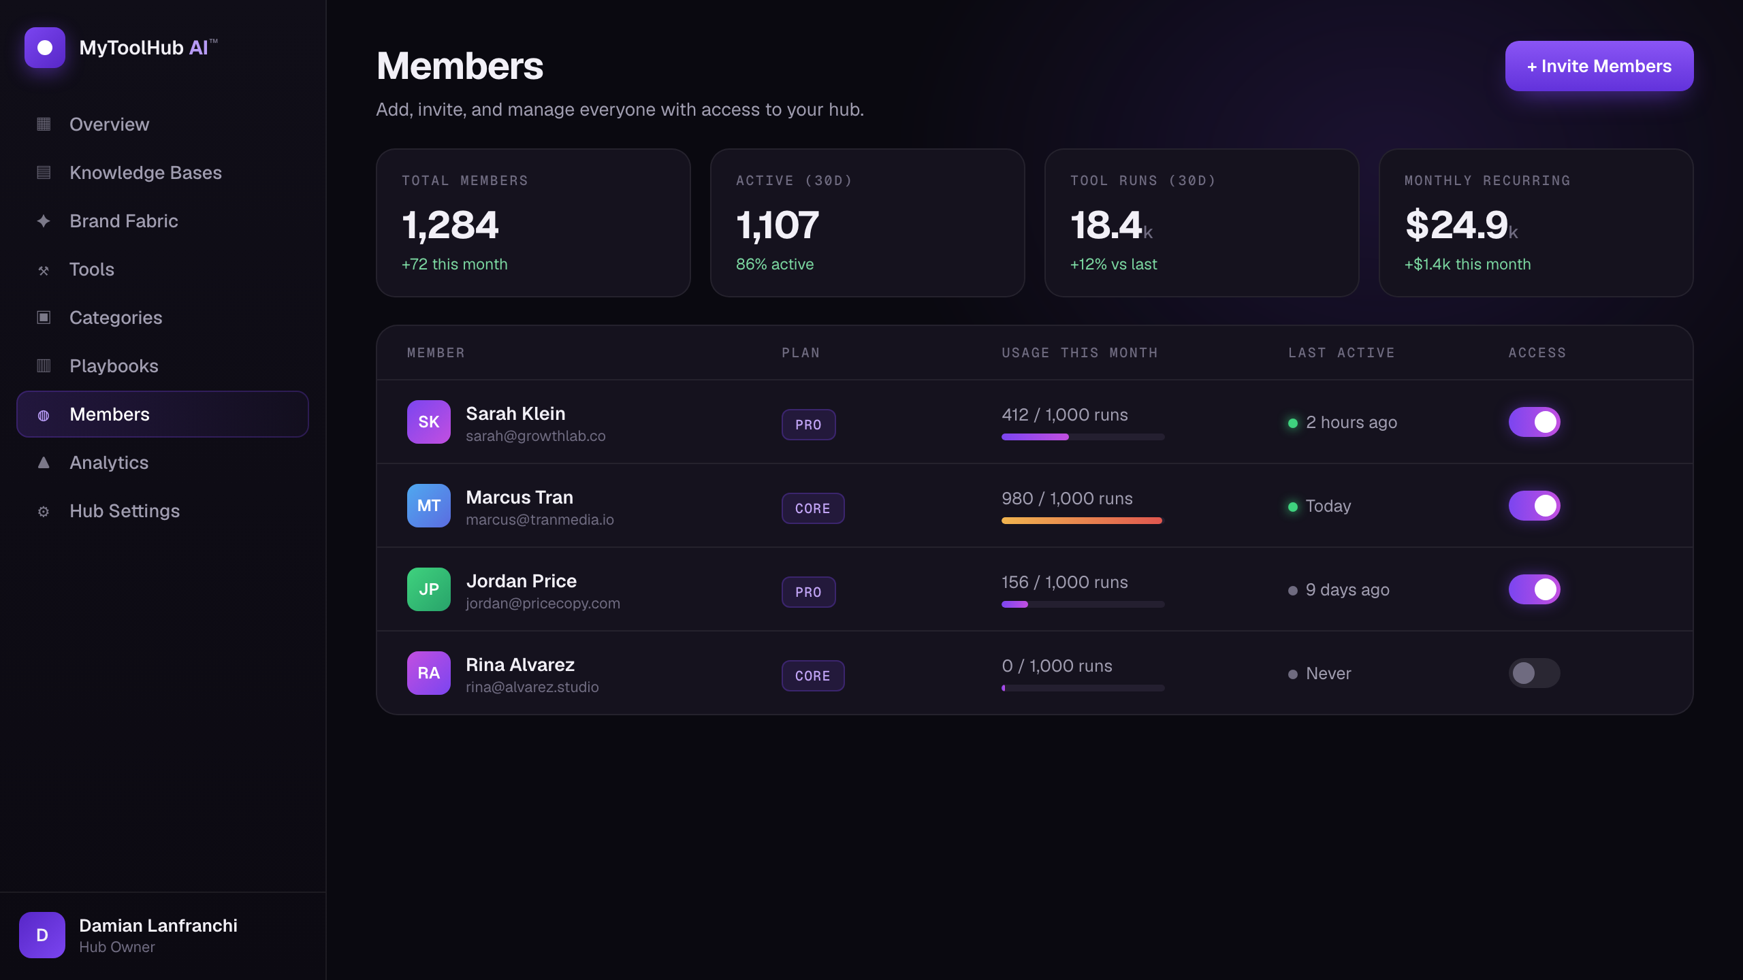Open the Monthly Recurring stat card
Screen dimensions: 1743x980
click(1536, 223)
